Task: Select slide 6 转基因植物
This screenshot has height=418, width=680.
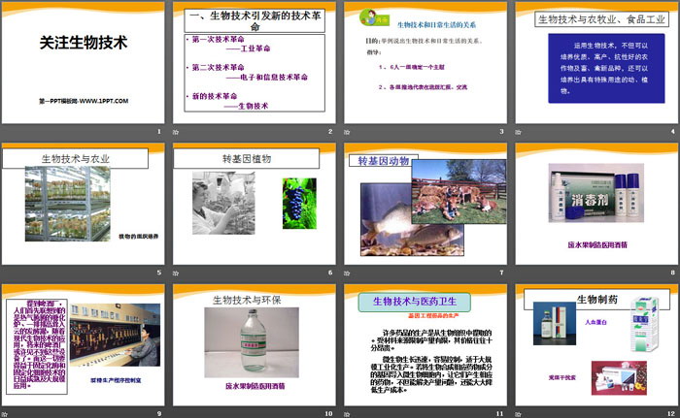Action: [255, 204]
